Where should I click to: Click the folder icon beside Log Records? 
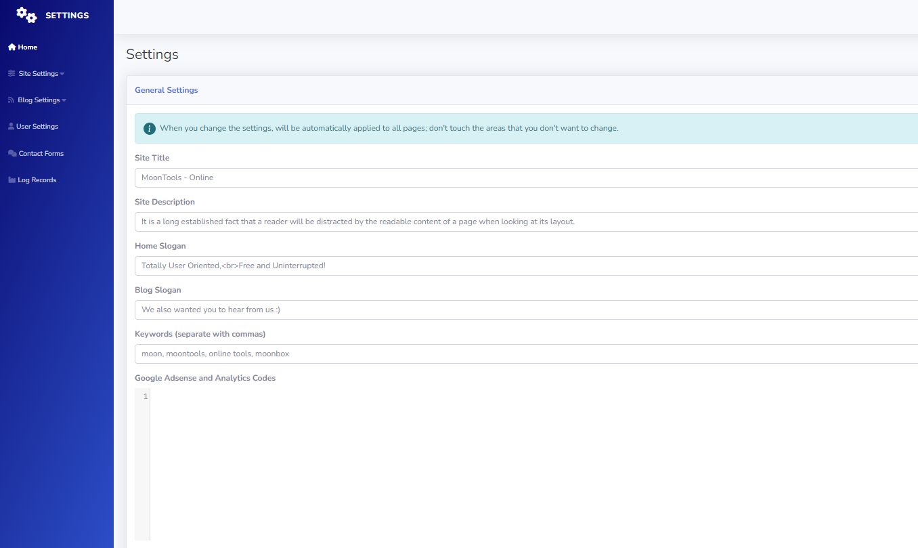click(x=12, y=180)
